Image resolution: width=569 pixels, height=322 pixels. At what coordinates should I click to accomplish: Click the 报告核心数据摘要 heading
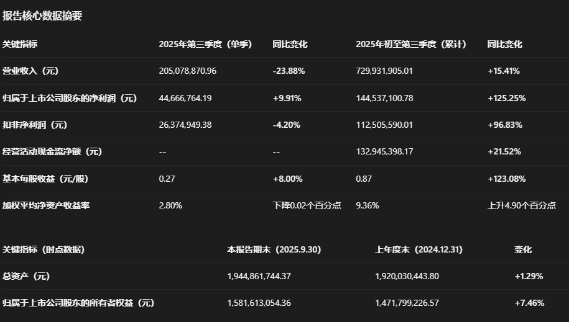(42, 16)
